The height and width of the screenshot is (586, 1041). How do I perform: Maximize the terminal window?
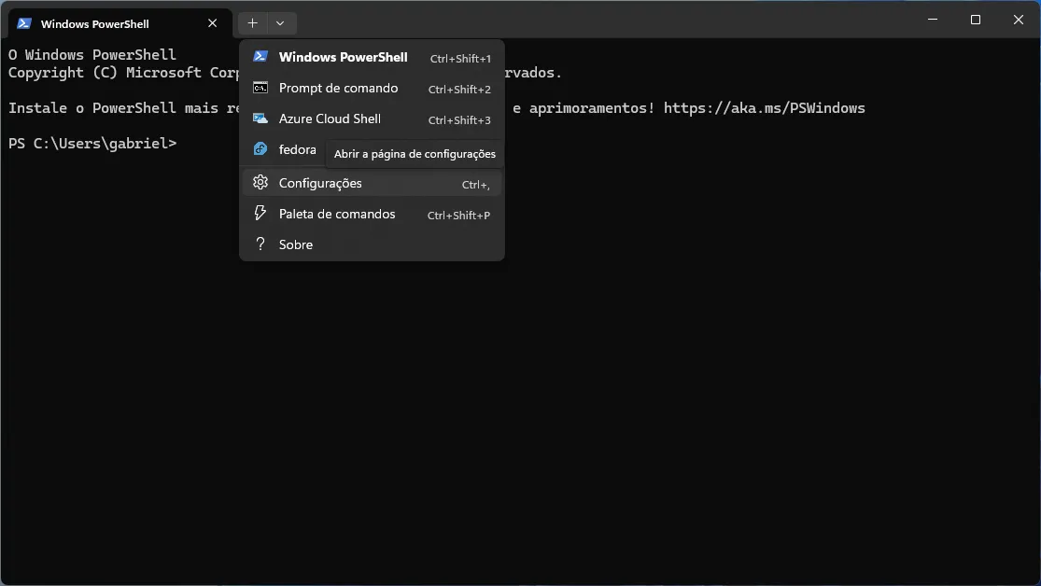976,20
